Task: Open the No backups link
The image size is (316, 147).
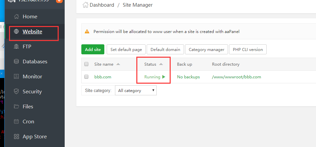Action: [188, 77]
